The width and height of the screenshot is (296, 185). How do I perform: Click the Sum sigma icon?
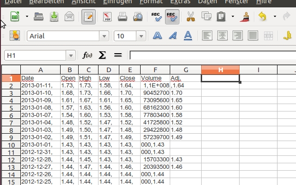pyautogui.click(x=102, y=55)
